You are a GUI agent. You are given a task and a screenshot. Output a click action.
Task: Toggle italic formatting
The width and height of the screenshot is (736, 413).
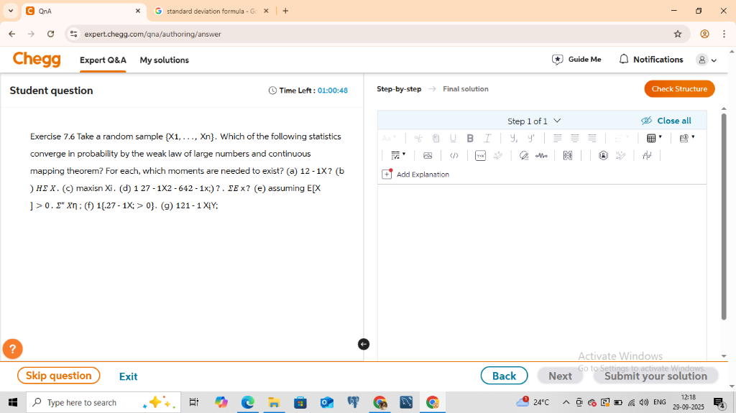[x=487, y=138]
